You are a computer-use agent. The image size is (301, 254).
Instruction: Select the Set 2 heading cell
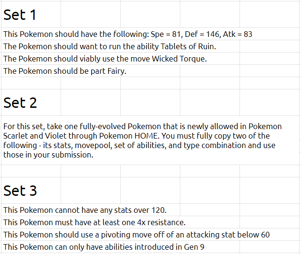31,103
